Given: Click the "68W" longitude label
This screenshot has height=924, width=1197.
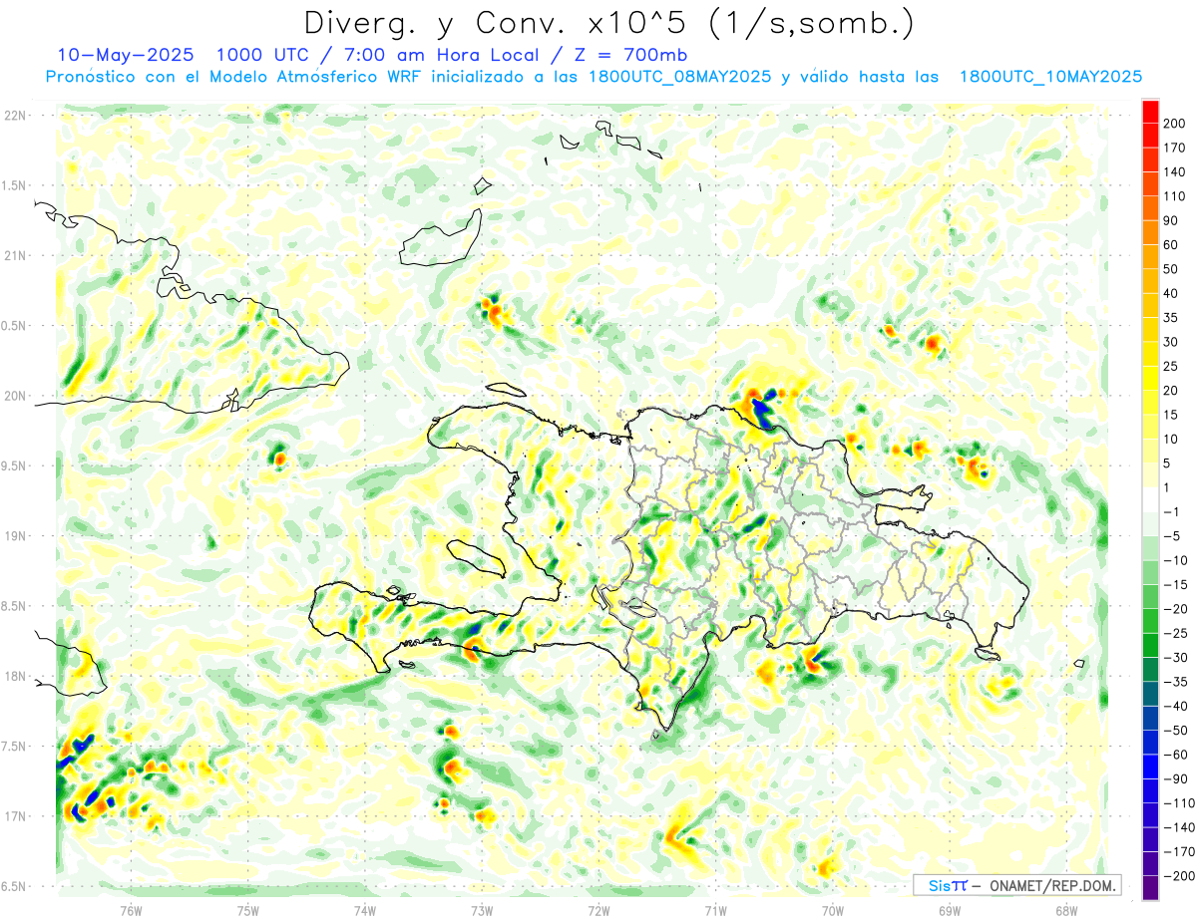Looking at the screenshot, I should coord(1066,909).
